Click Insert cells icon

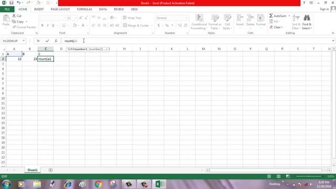[x=240, y=18]
